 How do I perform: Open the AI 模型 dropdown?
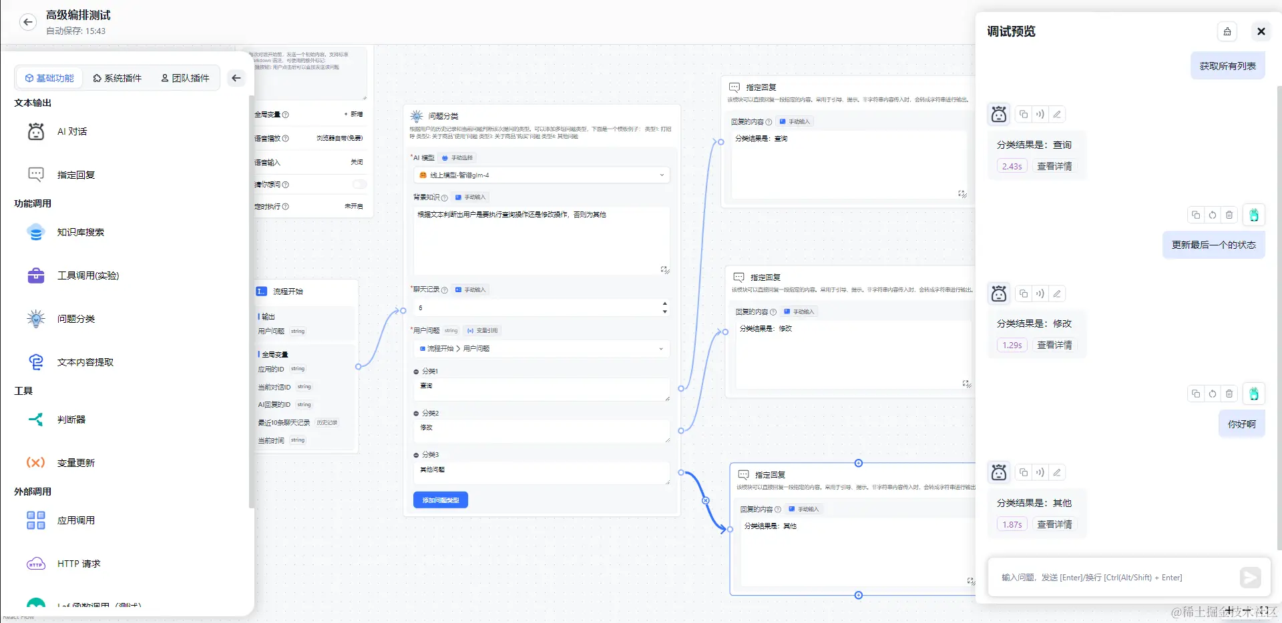542,175
